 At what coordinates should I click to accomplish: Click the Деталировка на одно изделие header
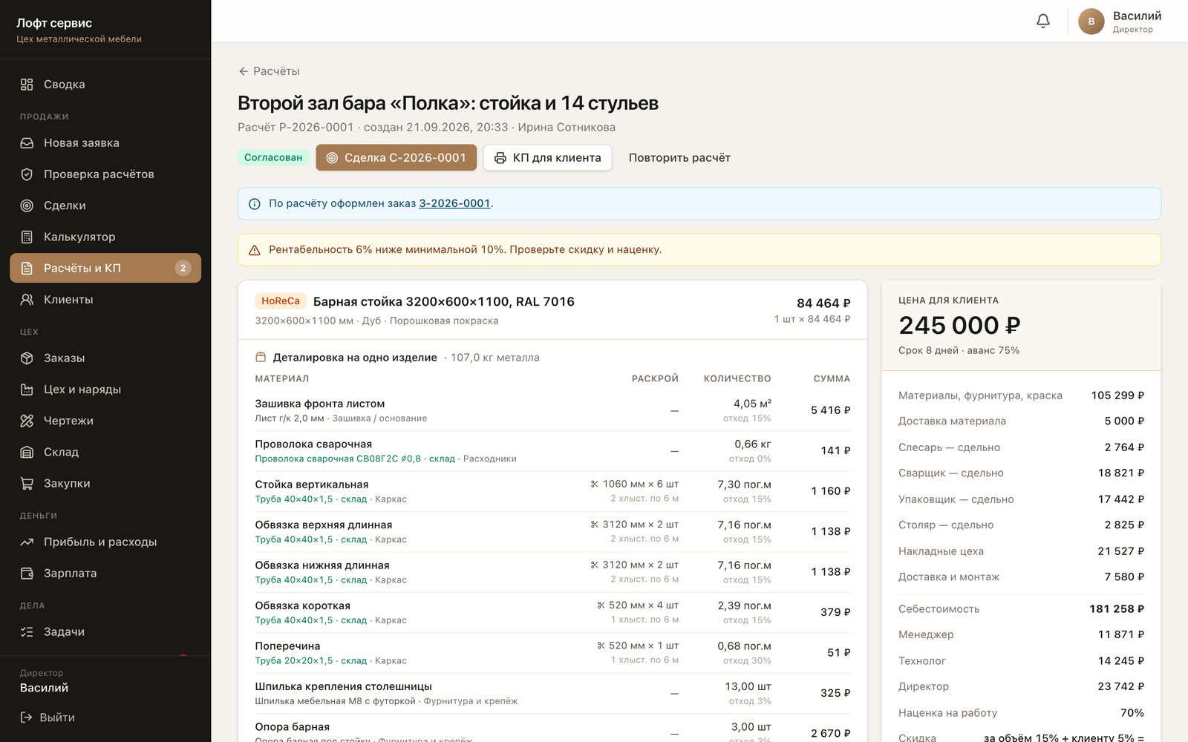point(354,358)
